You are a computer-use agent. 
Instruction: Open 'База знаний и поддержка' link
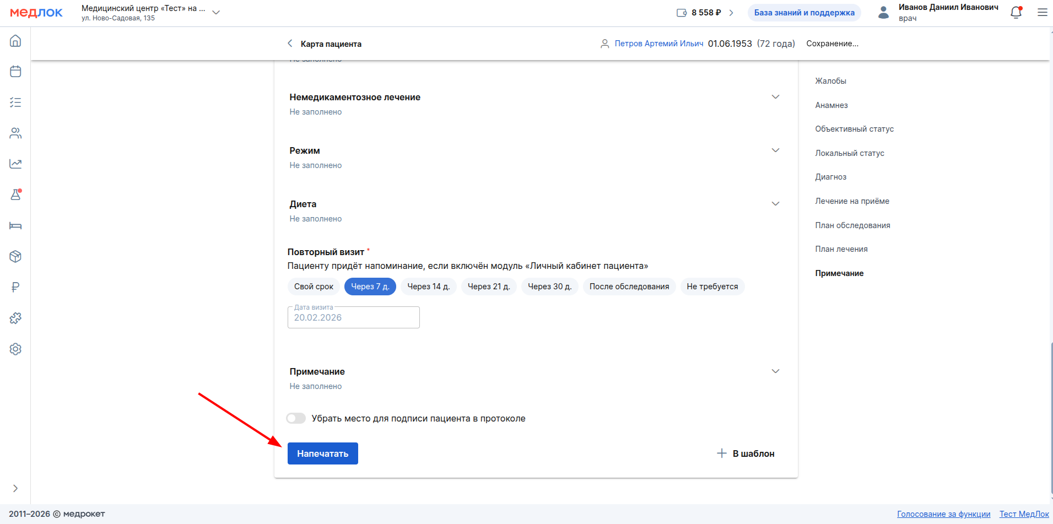click(x=804, y=13)
